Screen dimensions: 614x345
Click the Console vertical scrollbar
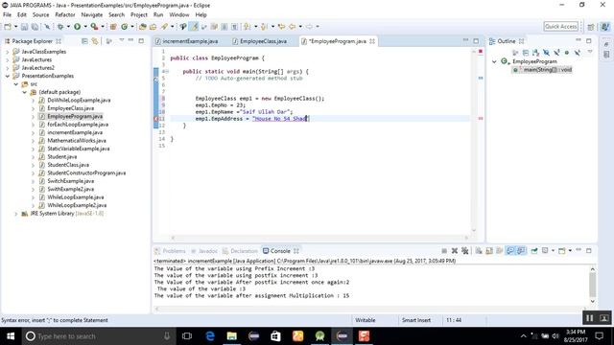click(592, 286)
